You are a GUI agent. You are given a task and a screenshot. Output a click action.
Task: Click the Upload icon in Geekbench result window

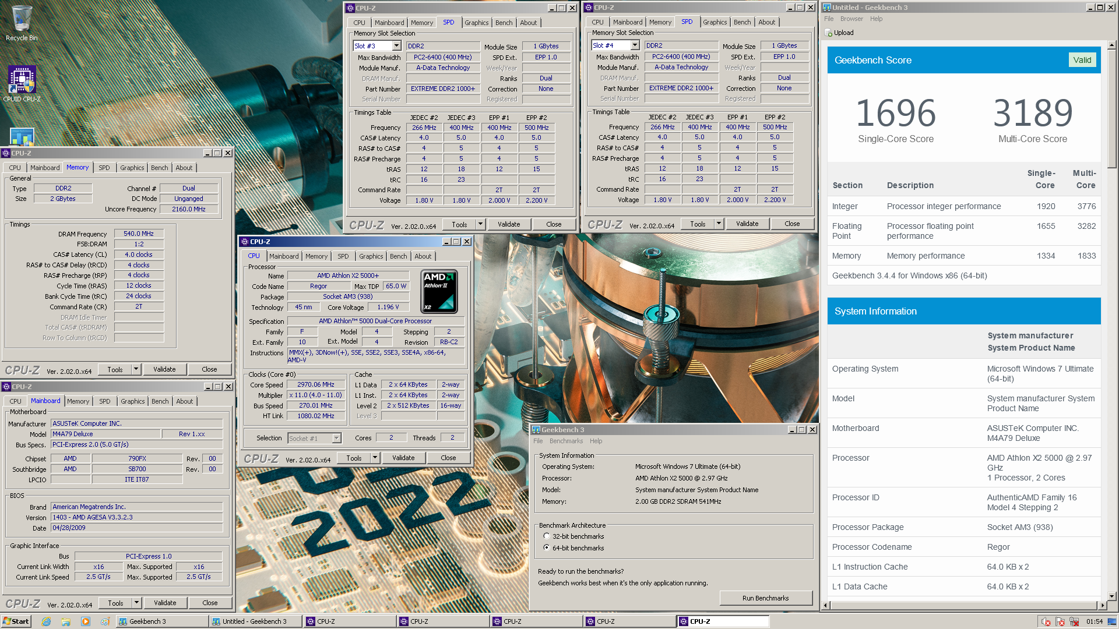(x=828, y=33)
